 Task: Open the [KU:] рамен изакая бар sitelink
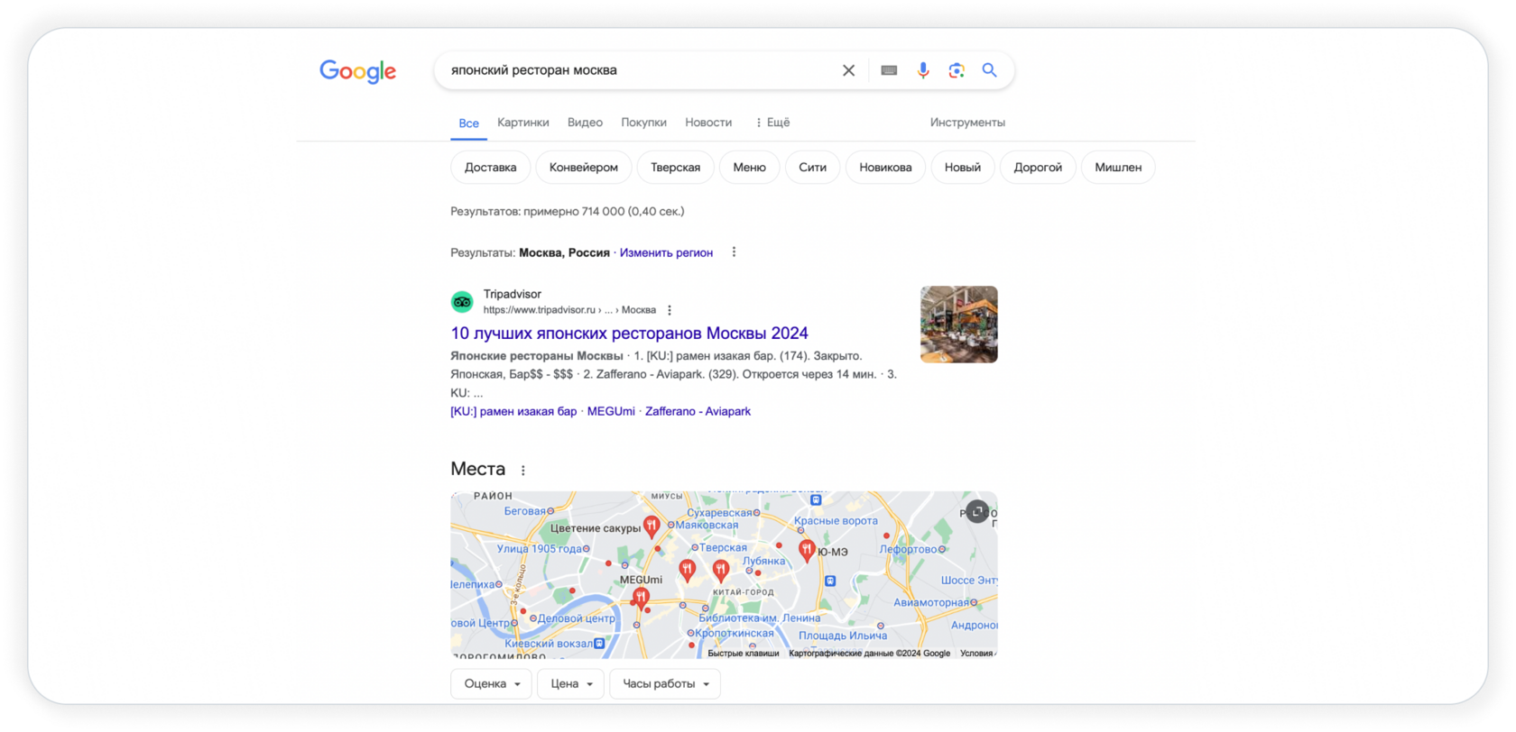coord(513,412)
